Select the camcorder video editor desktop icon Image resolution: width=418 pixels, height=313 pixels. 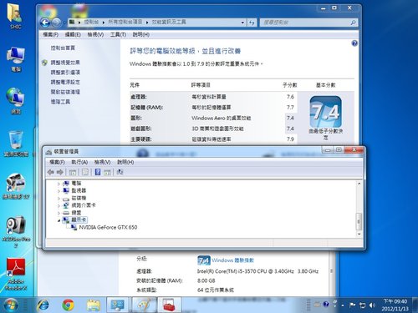click(16, 186)
